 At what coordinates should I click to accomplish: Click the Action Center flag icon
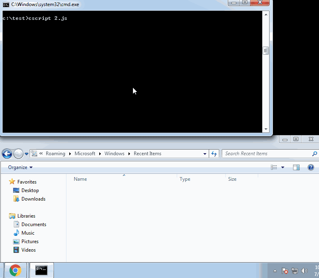(x=285, y=271)
